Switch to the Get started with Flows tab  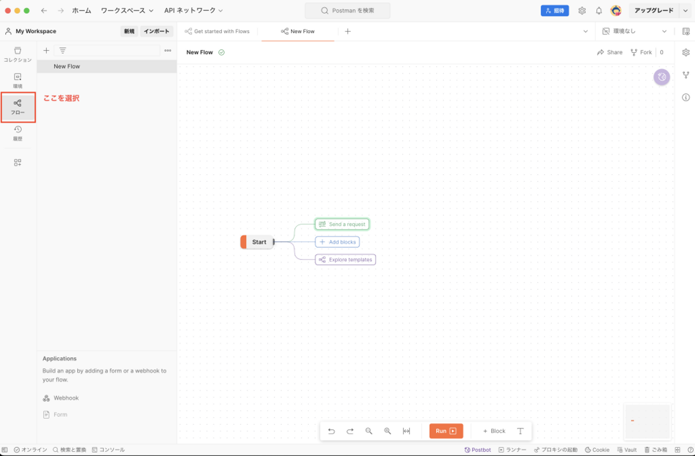[x=217, y=31]
